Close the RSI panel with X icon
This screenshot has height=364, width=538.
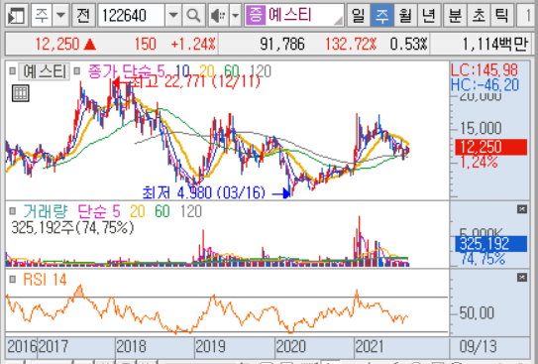point(522,277)
